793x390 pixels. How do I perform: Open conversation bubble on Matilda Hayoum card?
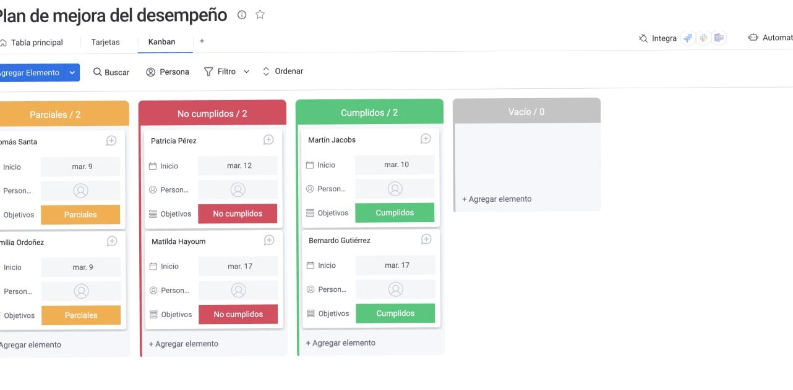coord(269,240)
